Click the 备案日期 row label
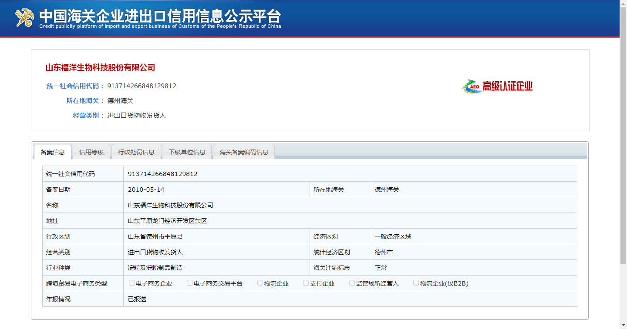The height and width of the screenshot is (329, 627). point(58,189)
